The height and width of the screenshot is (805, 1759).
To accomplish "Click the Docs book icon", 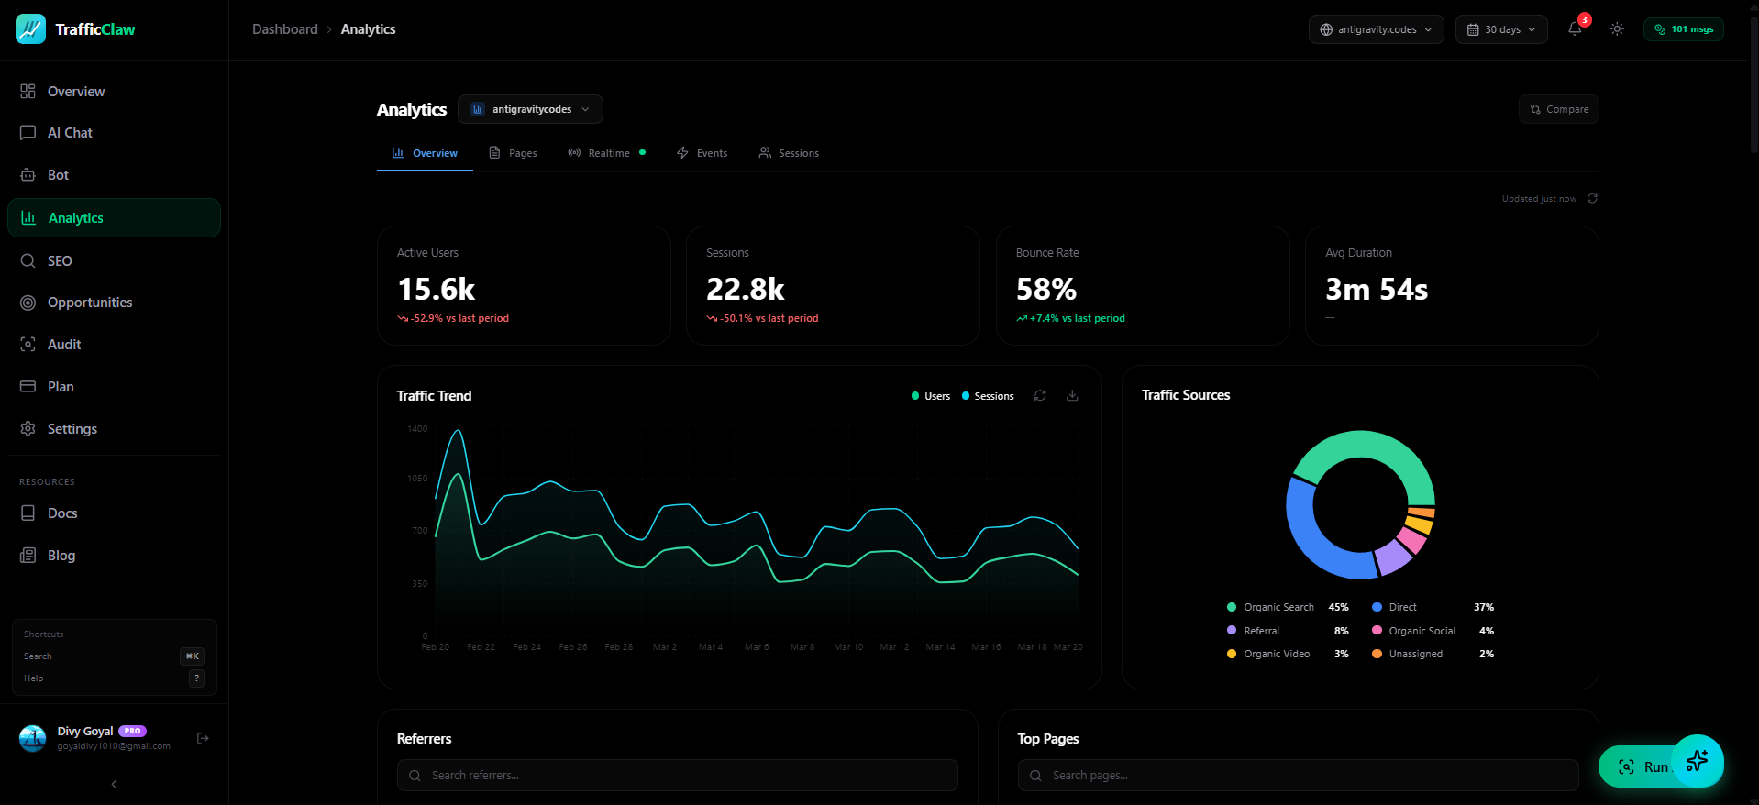I will [x=28, y=513].
